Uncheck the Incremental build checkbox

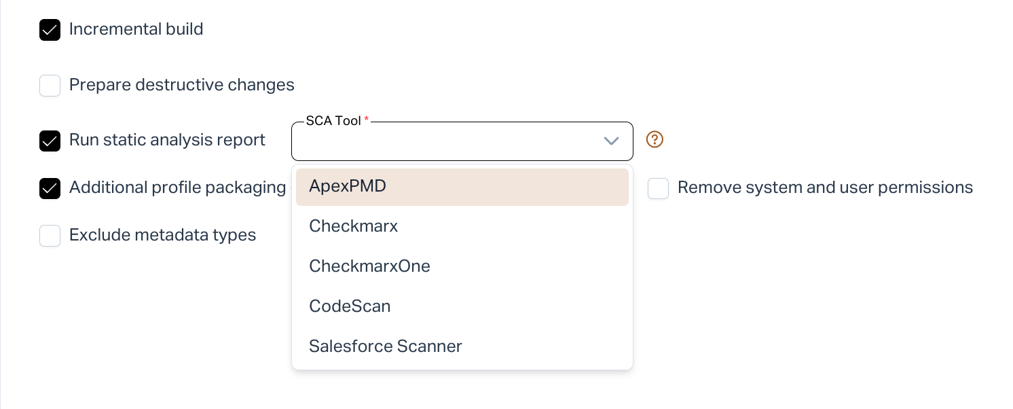50,30
